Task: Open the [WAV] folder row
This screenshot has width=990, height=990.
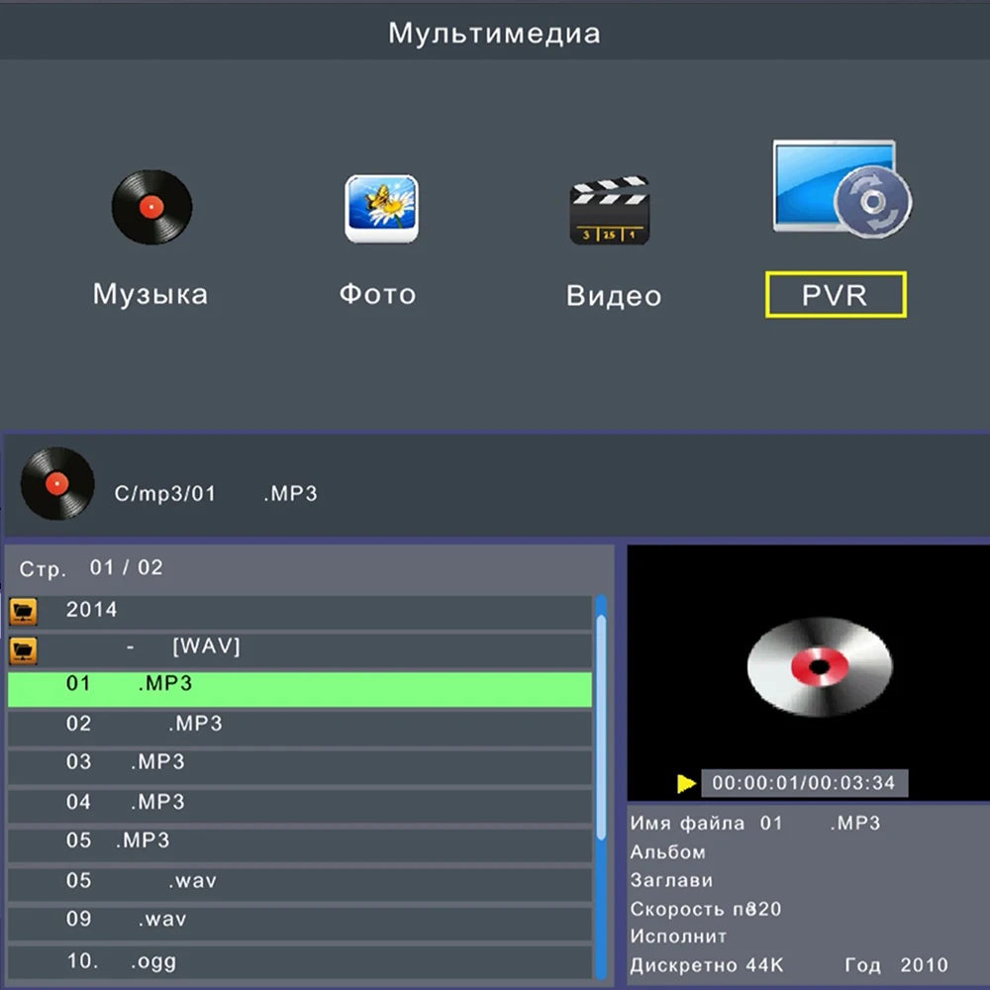Action: click(300, 650)
